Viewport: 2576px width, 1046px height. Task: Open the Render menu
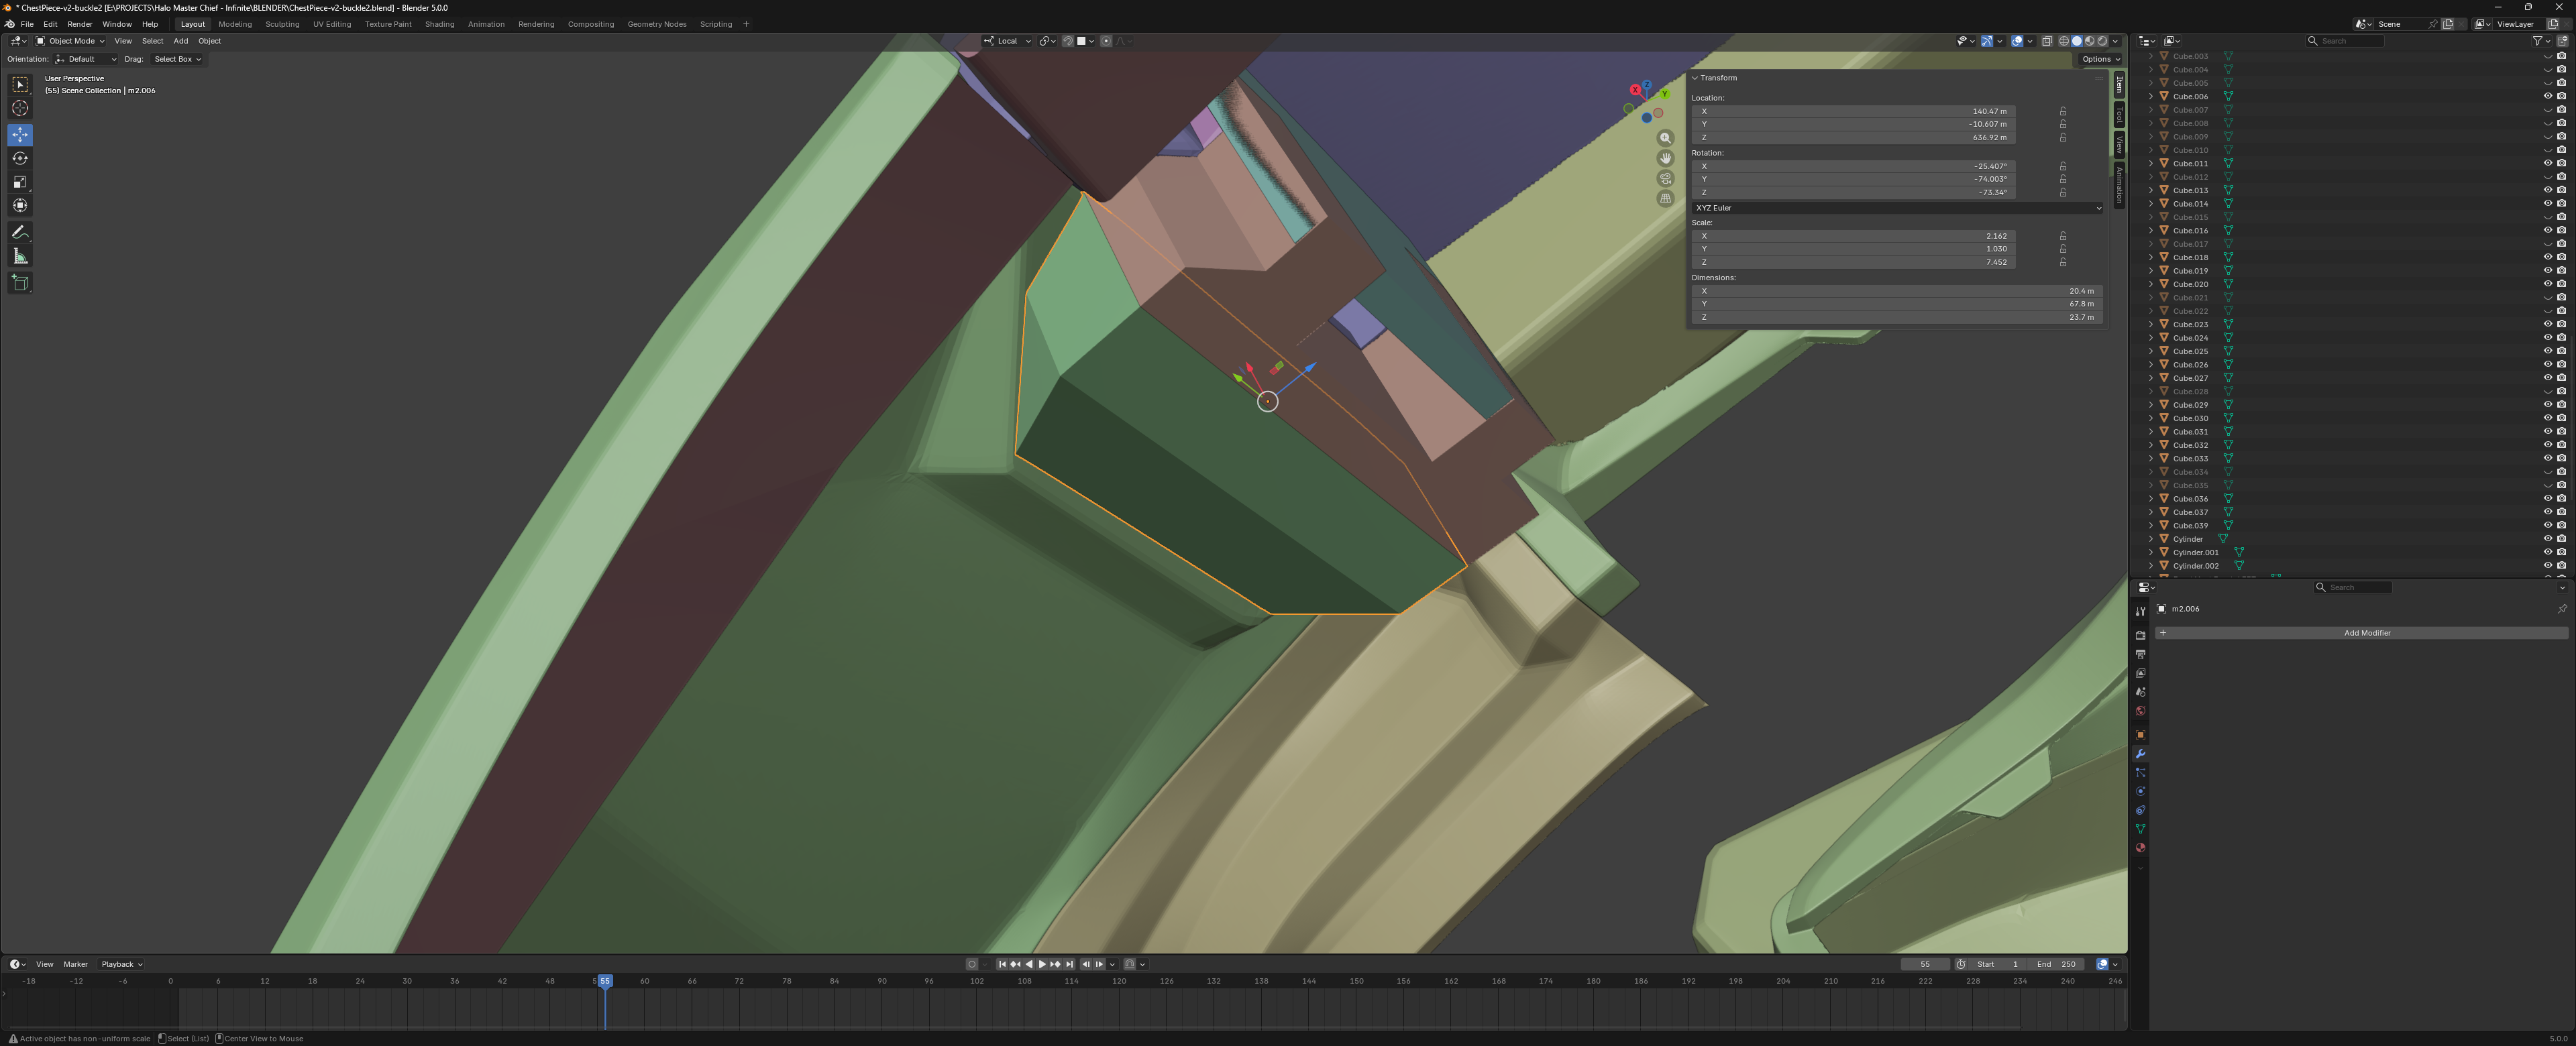79,24
